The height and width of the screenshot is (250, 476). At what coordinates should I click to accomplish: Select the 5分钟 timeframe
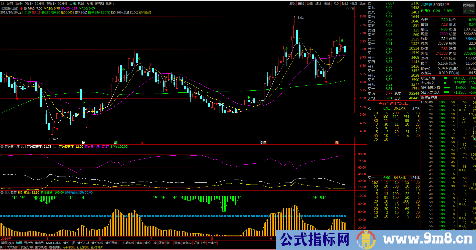click(x=29, y=3)
